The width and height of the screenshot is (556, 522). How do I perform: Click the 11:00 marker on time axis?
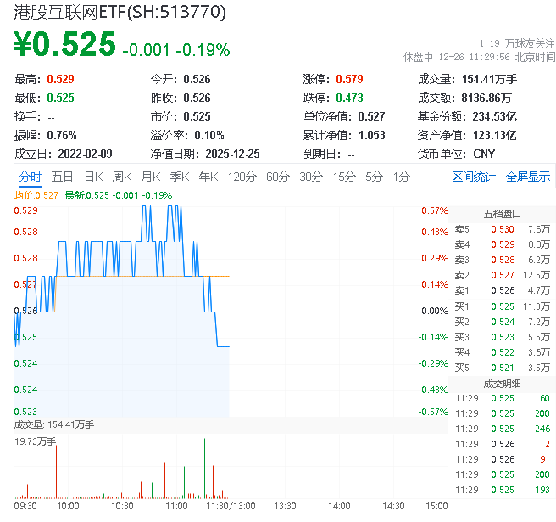point(176,505)
